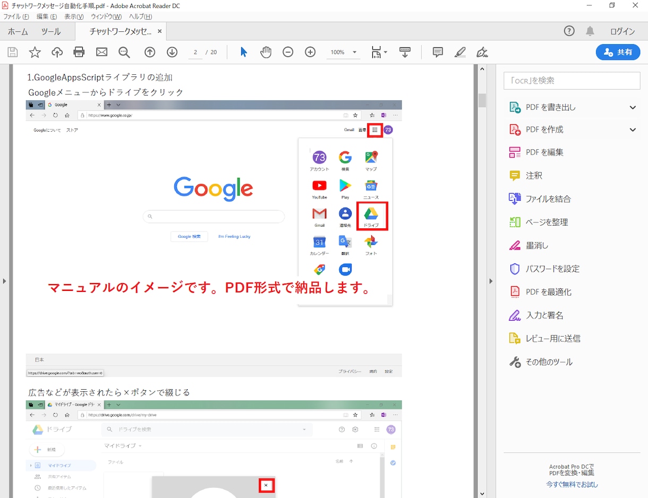Open パスワードを設定 protect tool

pos(544,269)
